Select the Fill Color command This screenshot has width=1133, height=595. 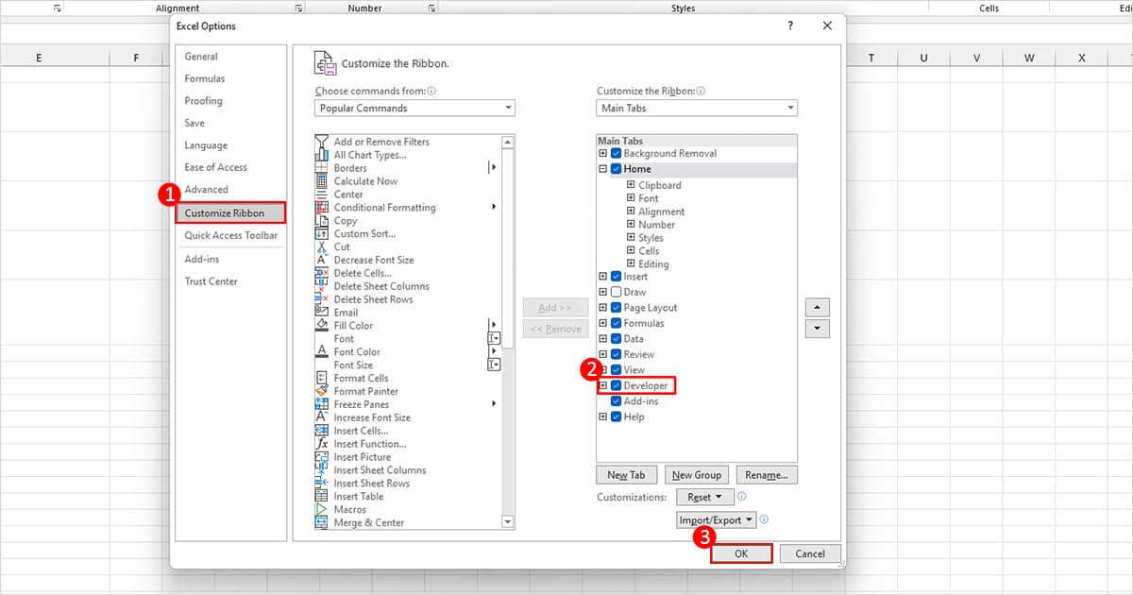[354, 325]
